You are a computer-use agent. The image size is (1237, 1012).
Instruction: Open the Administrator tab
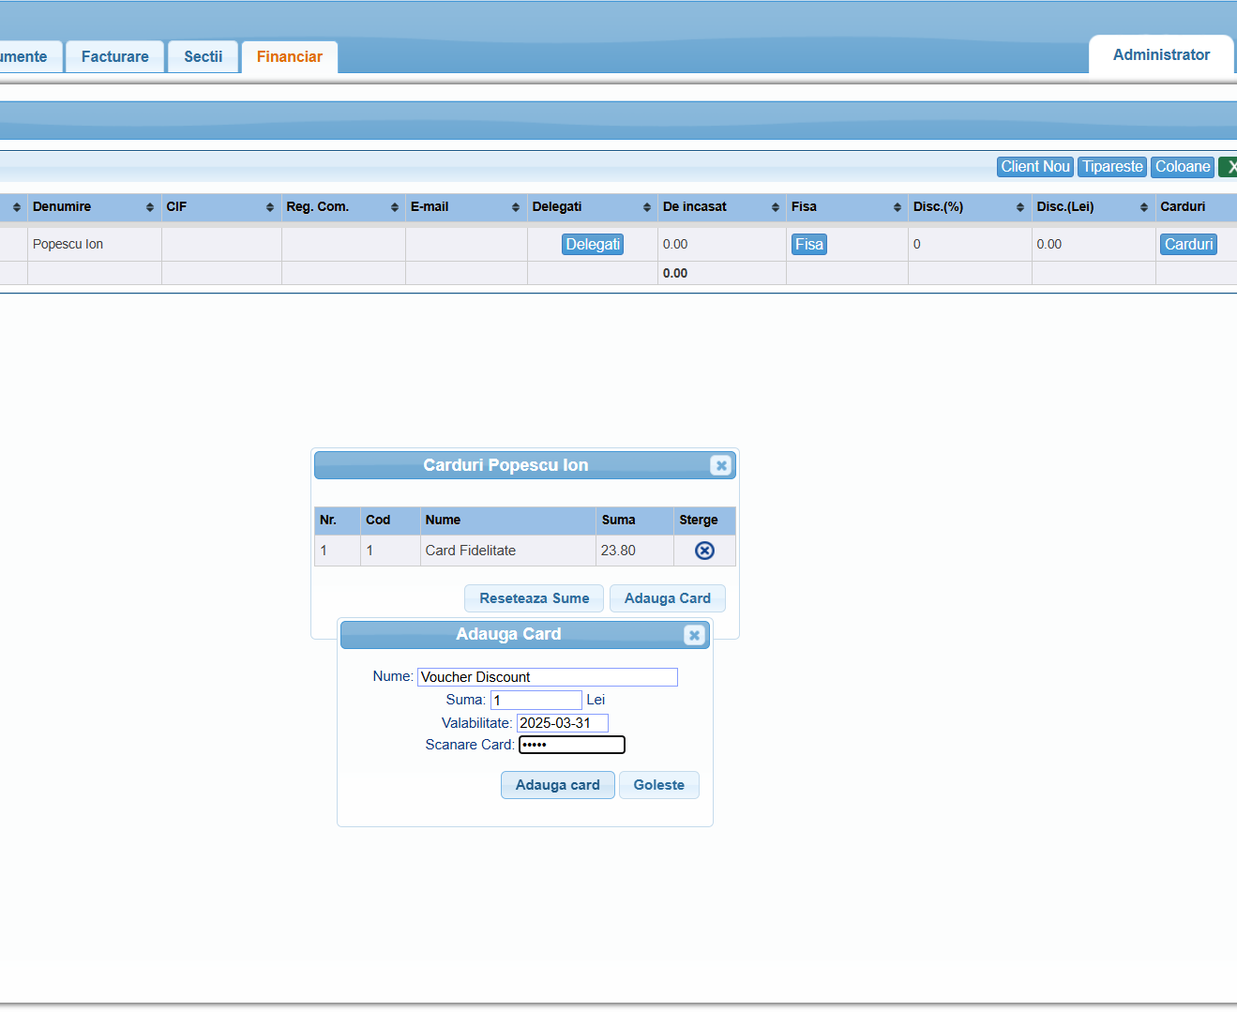[x=1160, y=55]
